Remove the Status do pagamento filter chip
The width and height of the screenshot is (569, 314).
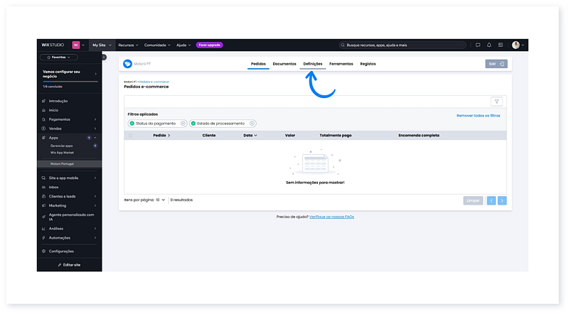[x=183, y=123]
